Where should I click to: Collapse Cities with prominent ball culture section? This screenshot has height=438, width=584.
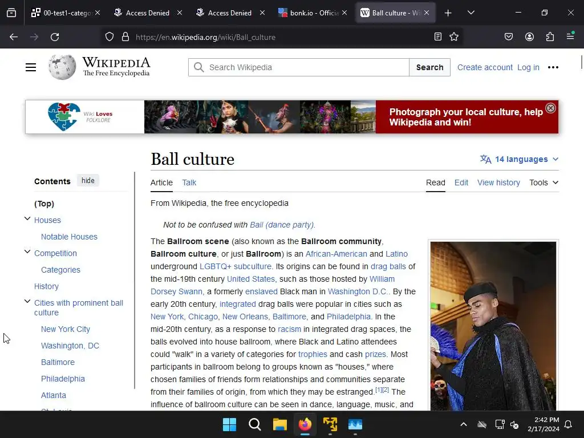pyautogui.click(x=27, y=301)
